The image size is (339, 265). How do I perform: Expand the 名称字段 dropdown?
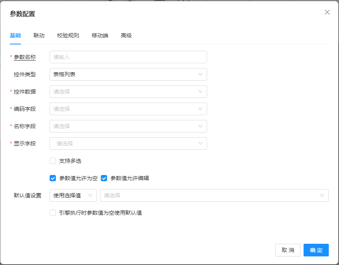pos(128,126)
